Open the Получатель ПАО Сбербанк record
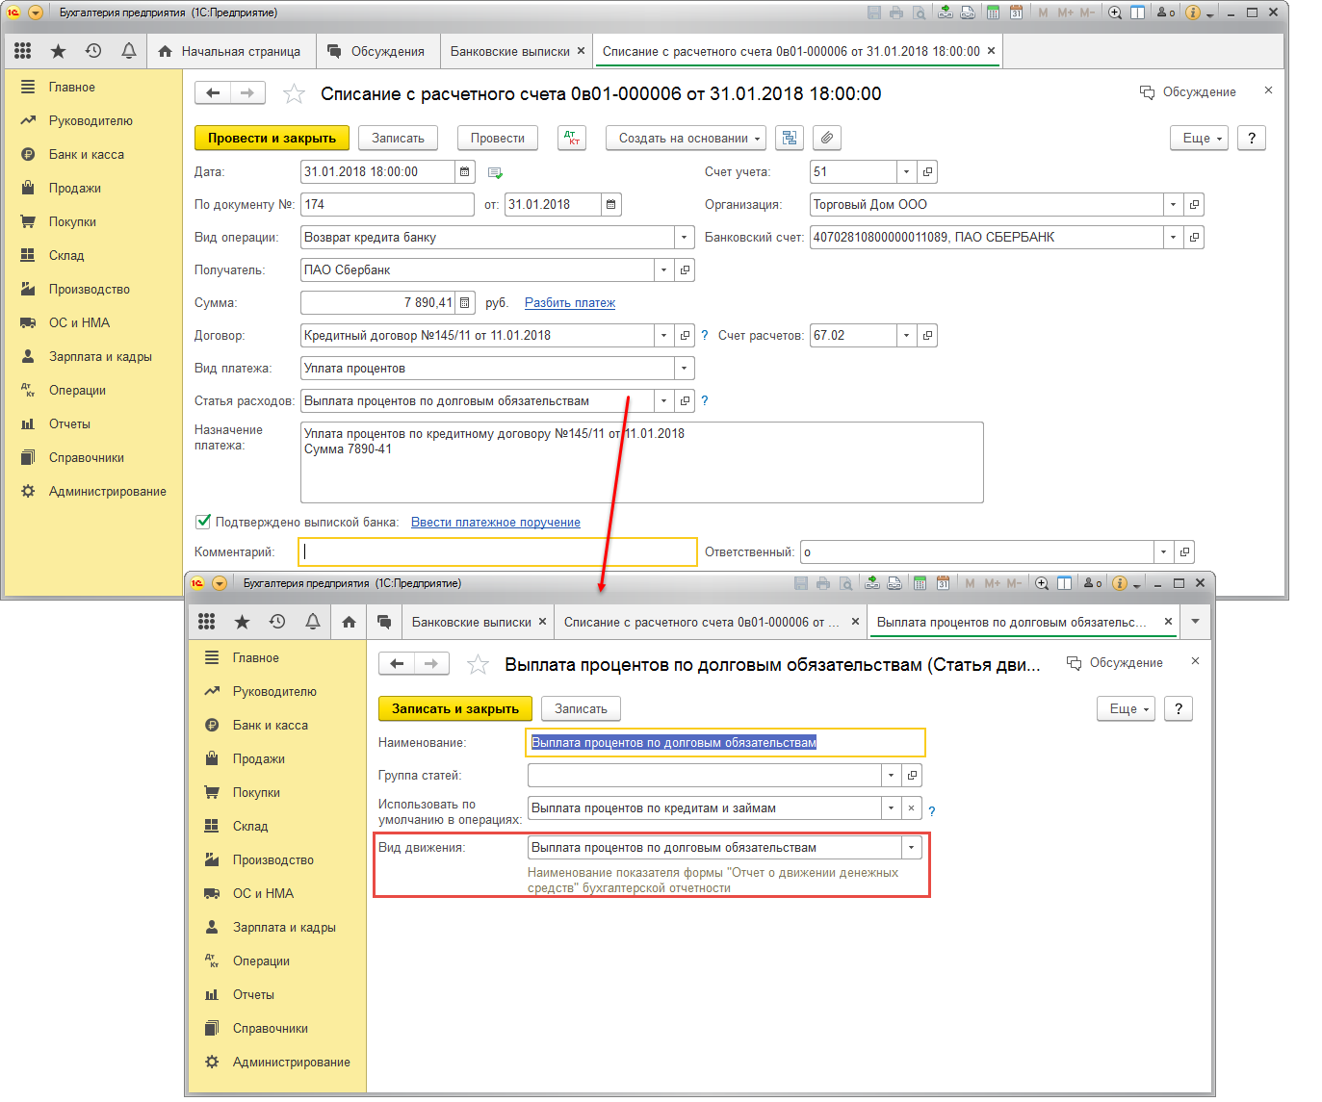Screen dimensions: 1322x1102 tap(685, 269)
